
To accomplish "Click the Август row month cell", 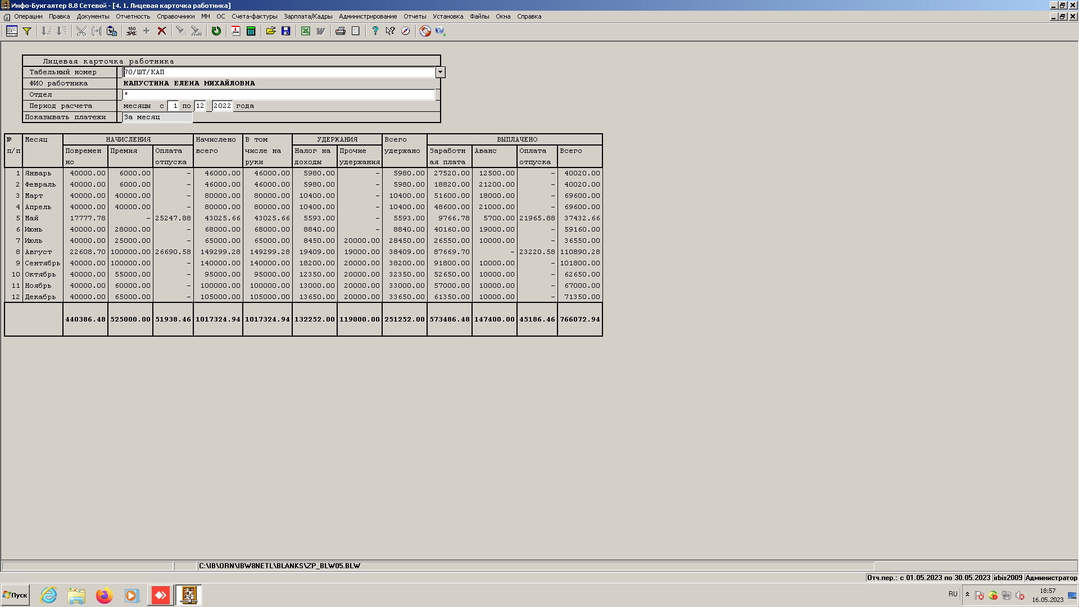I will 43,252.
